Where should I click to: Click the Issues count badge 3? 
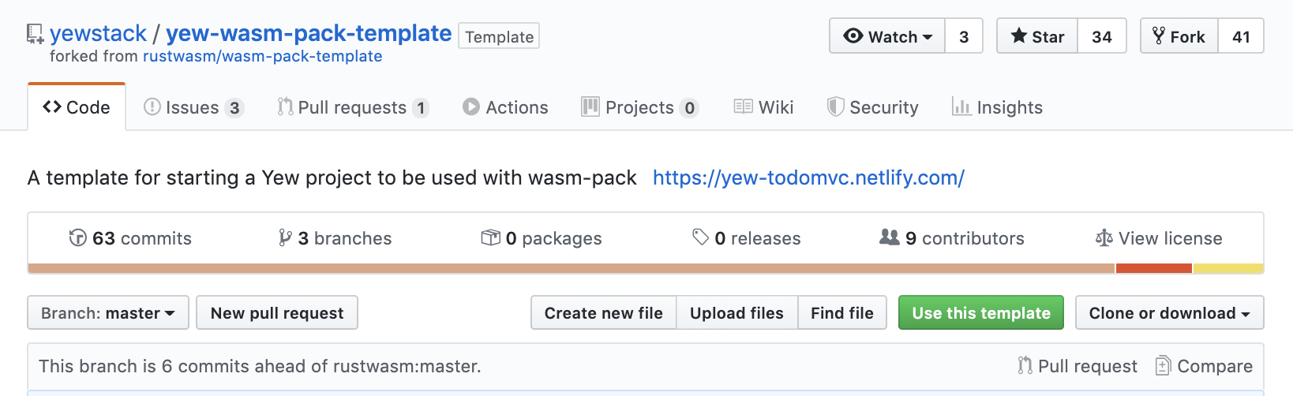234,108
